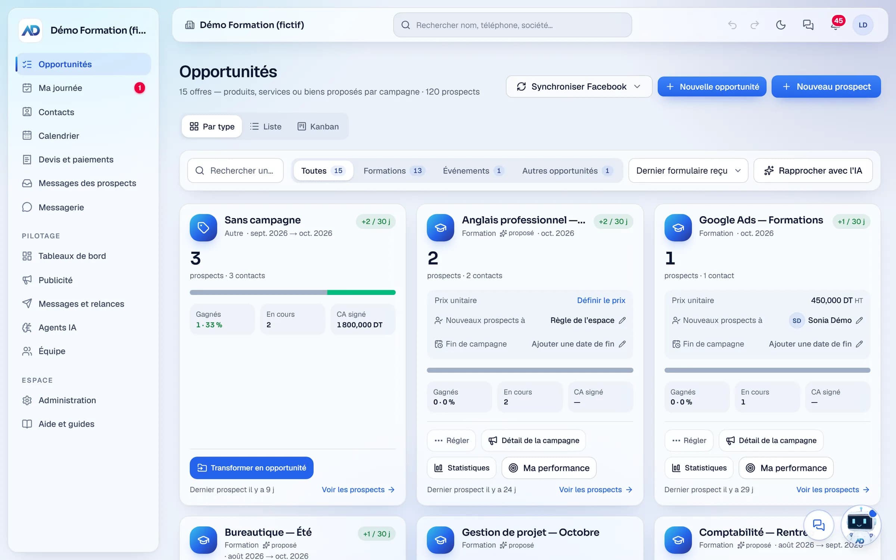This screenshot has height=560, width=896.
Task: Click Sans campagne tag icon
Action: 203,227
